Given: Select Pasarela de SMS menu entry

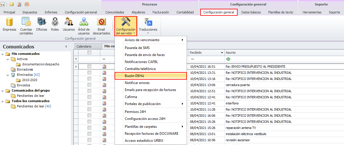Looking at the screenshot, I should pyautogui.click(x=150, y=48).
